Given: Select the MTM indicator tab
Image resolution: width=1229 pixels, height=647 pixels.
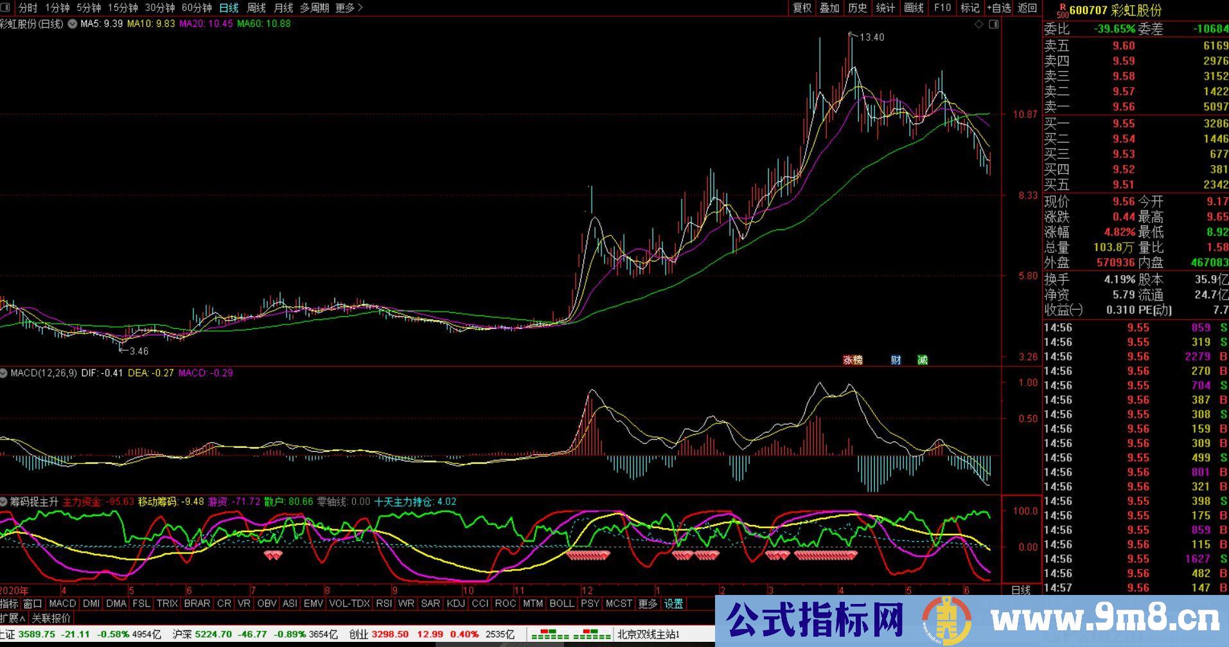Looking at the screenshot, I should click(x=533, y=604).
